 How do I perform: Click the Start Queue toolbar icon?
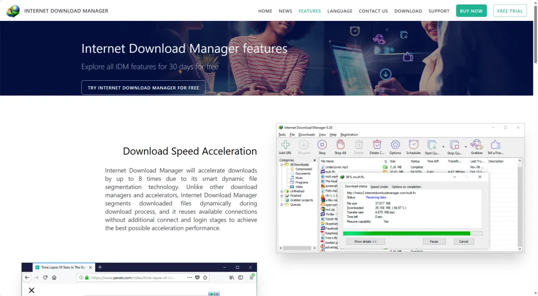point(431,148)
